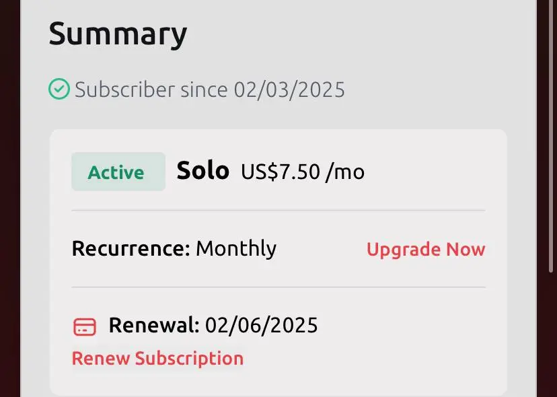The image size is (557, 397).
Task: Open the Upgrade Now link
Action: pos(426,250)
